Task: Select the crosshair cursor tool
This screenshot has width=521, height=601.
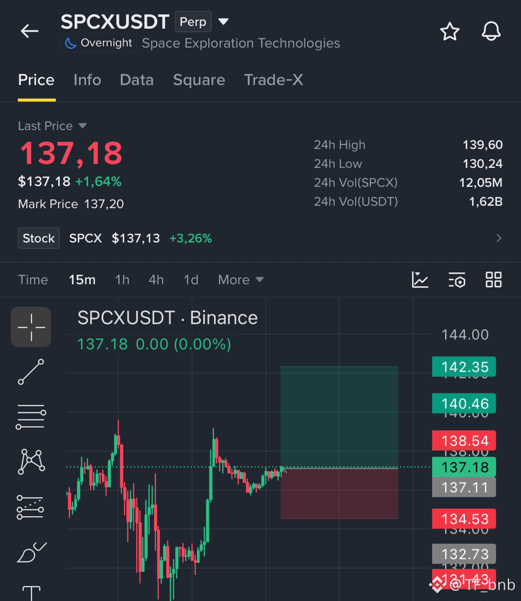Action: tap(31, 327)
